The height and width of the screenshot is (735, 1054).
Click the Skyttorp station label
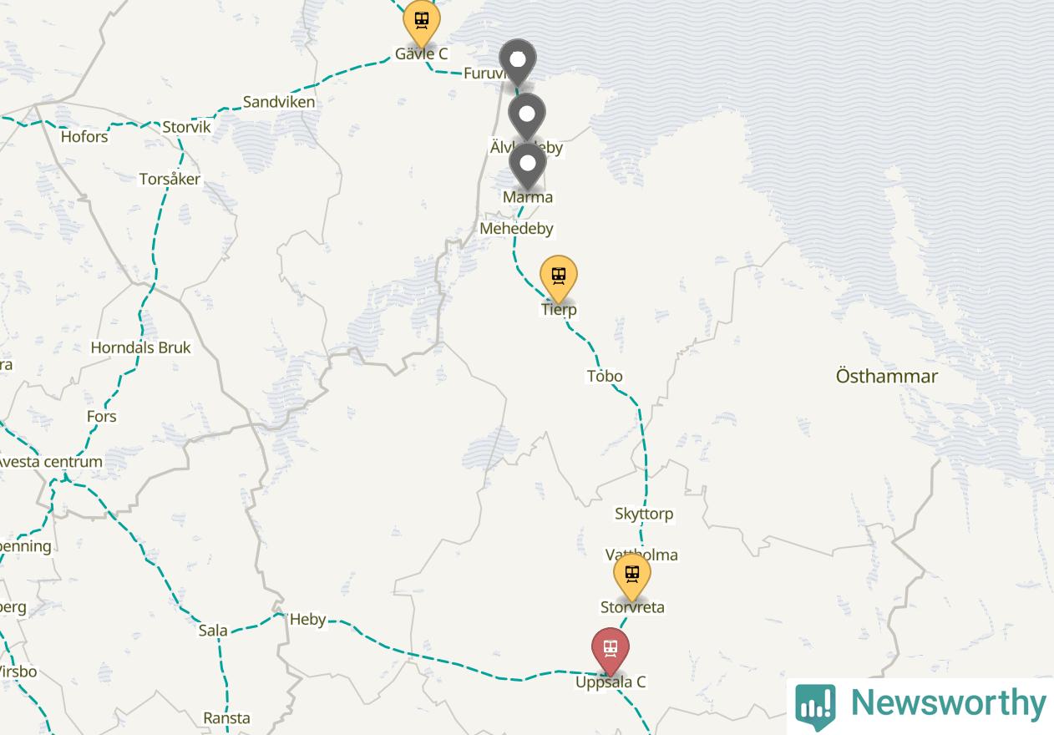click(644, 514)
